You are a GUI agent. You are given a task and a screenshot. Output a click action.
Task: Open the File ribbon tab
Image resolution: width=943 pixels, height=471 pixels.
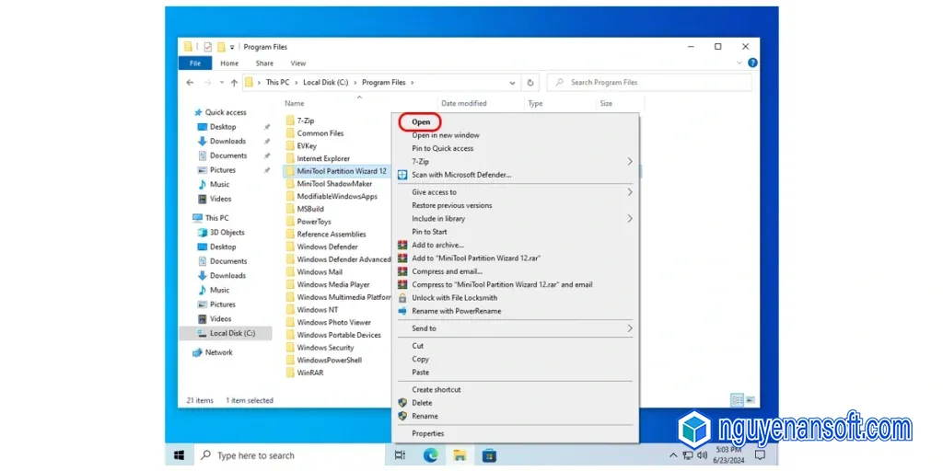(x=195, y=63)
